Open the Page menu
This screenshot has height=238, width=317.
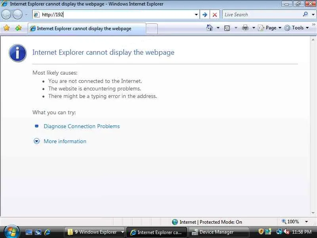pos(270,28)
